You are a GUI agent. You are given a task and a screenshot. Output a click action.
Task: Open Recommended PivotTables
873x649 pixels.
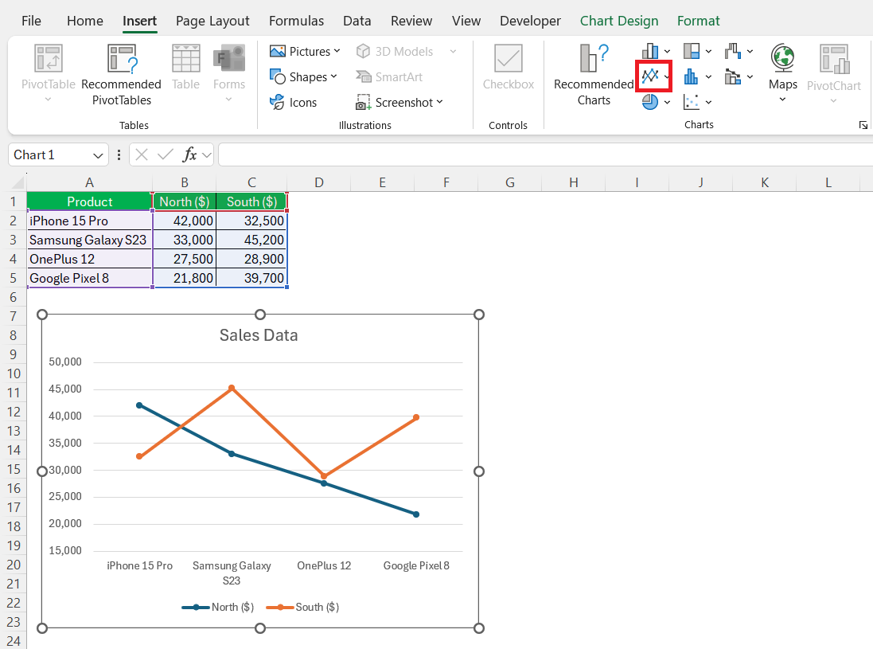click(x=122, y=75)
